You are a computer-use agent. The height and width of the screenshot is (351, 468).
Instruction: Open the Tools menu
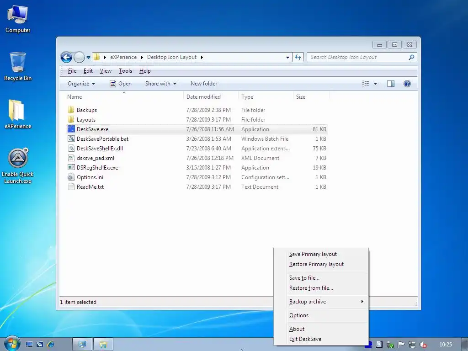coord(125,71)
